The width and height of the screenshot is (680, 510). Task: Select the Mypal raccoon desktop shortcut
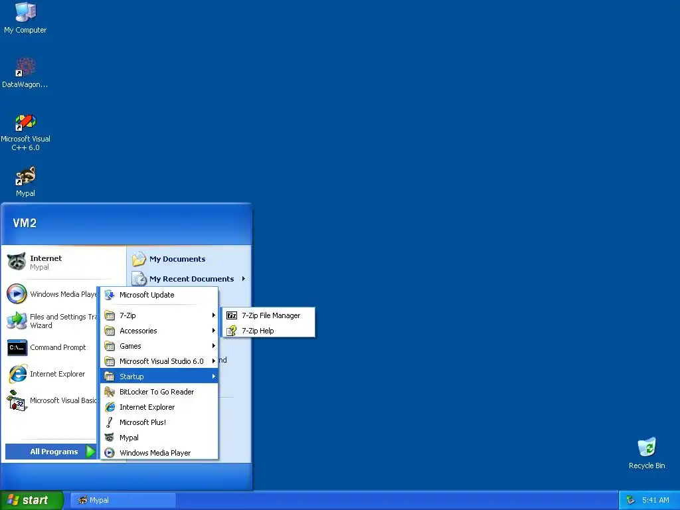pos(25,181)
